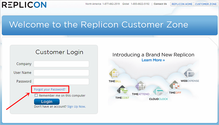The image size is (219, 125).
Task: Click the TIMEBILL label text
Action: click(115, 81)
